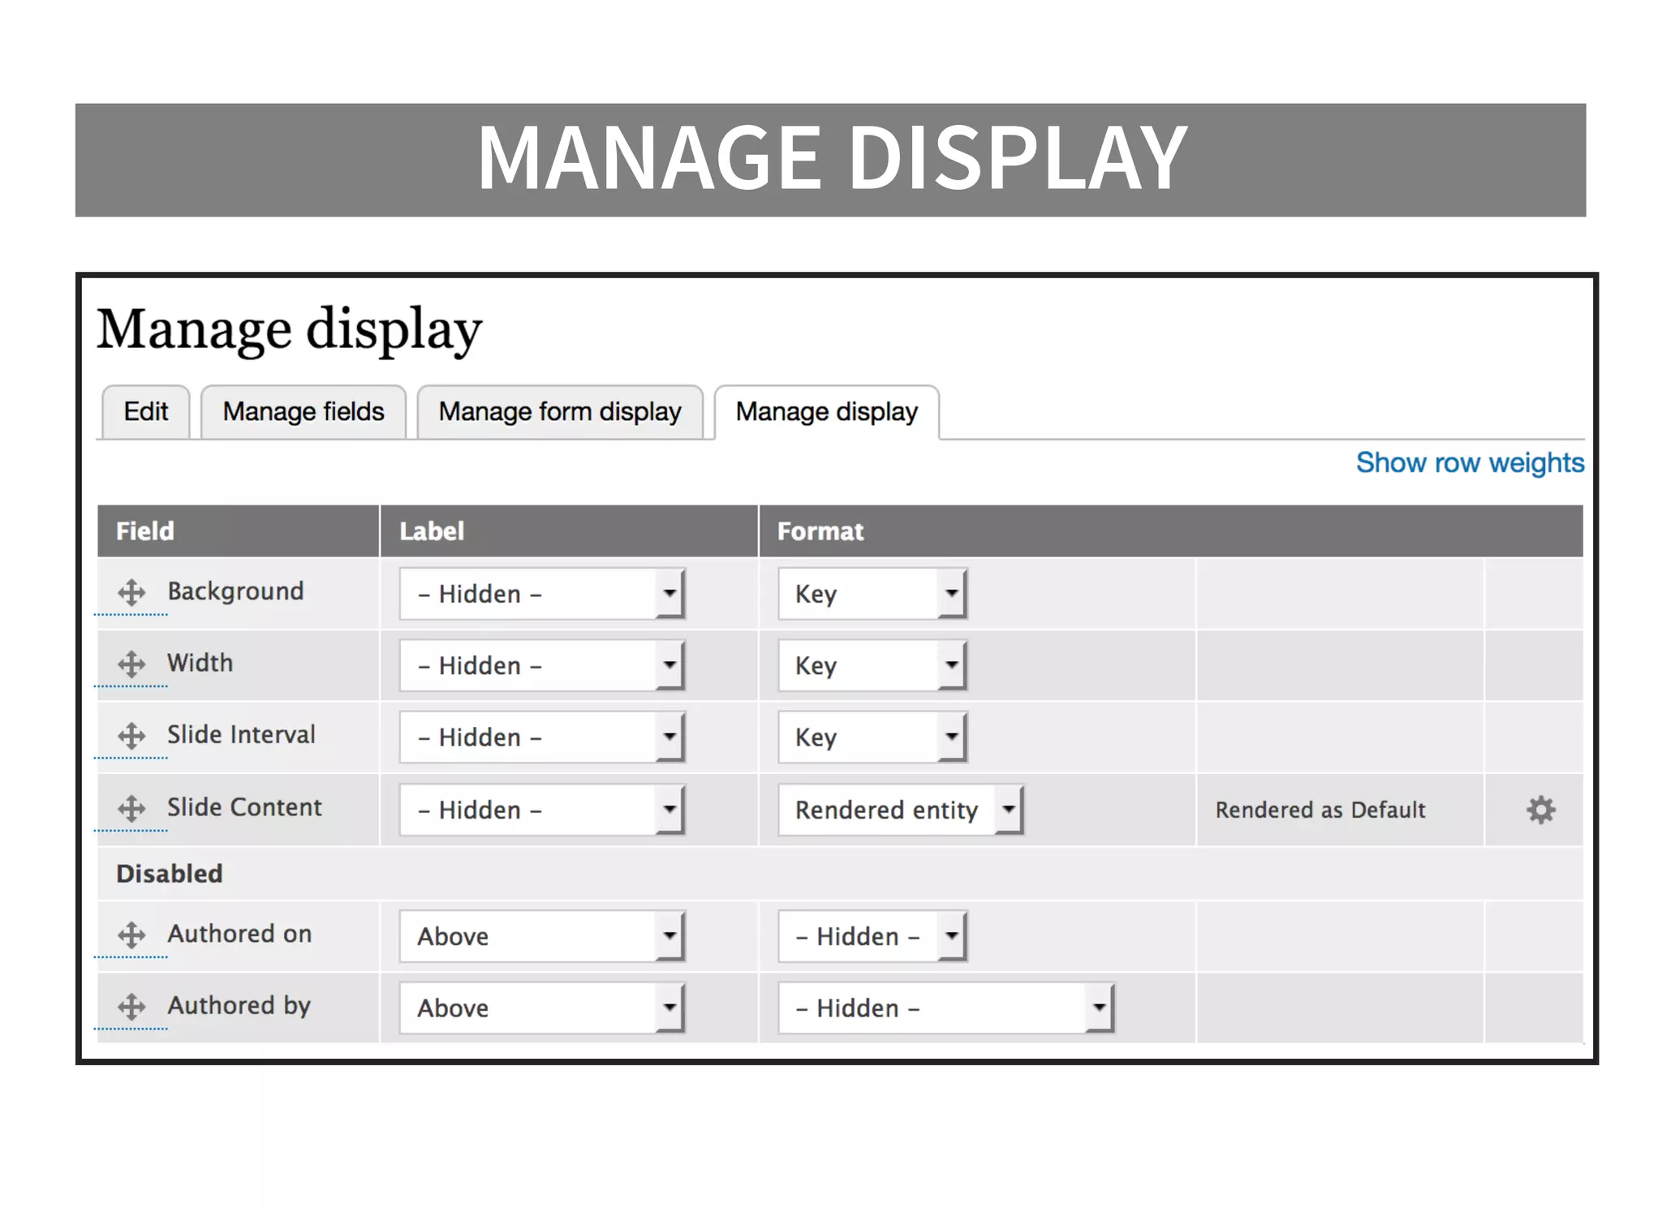Click the drag handle for Background row
The width and height of the screenshot is (1662, 1212).
click(131, 592)
